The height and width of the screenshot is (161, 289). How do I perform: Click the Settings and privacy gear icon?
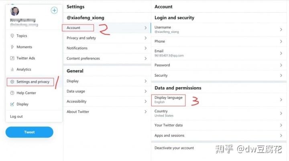pyautogui.click(x=12, y=82)
